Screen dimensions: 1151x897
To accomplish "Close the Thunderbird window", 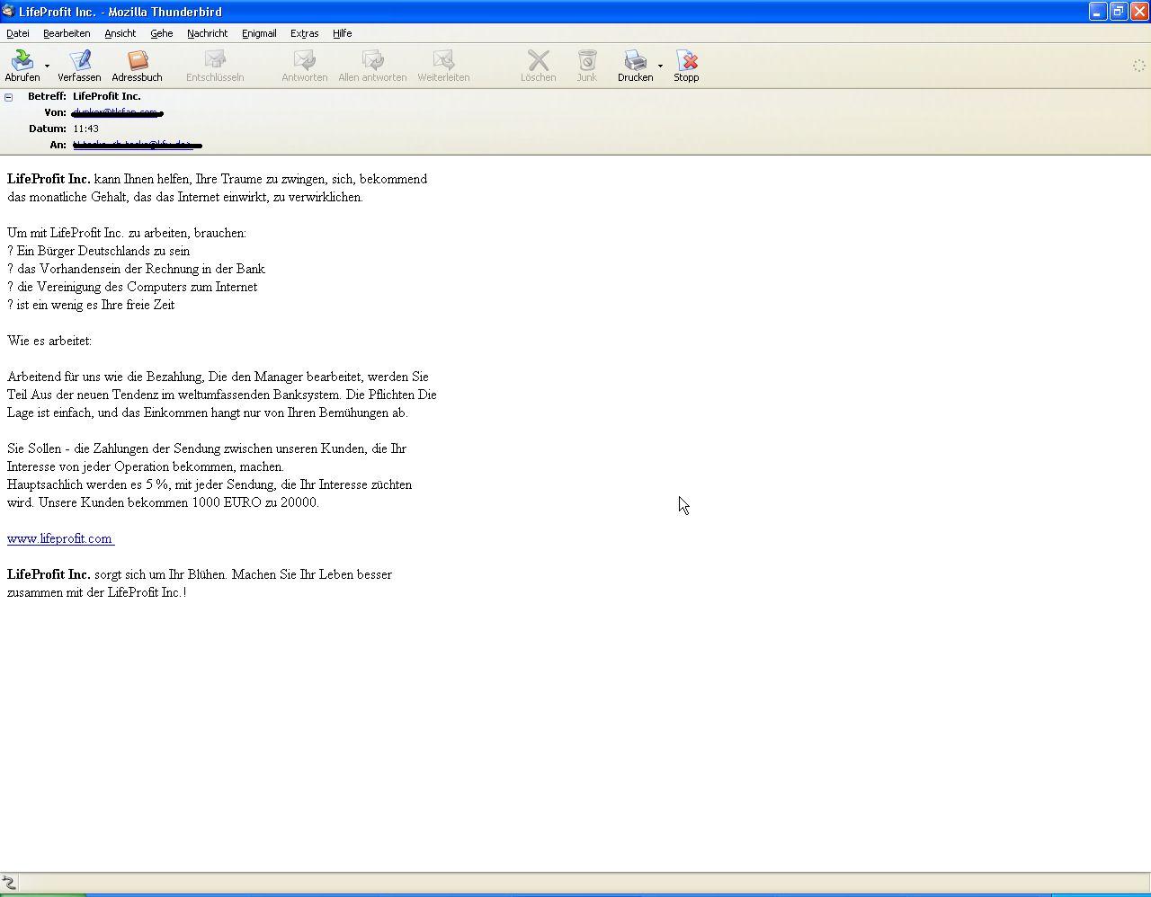I will click(x=1139, y=12).
